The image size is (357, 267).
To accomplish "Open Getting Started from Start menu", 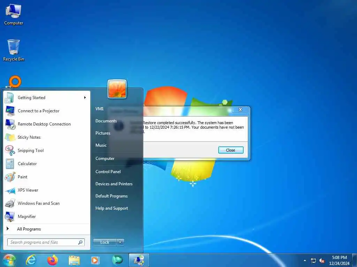I will 47,98.
